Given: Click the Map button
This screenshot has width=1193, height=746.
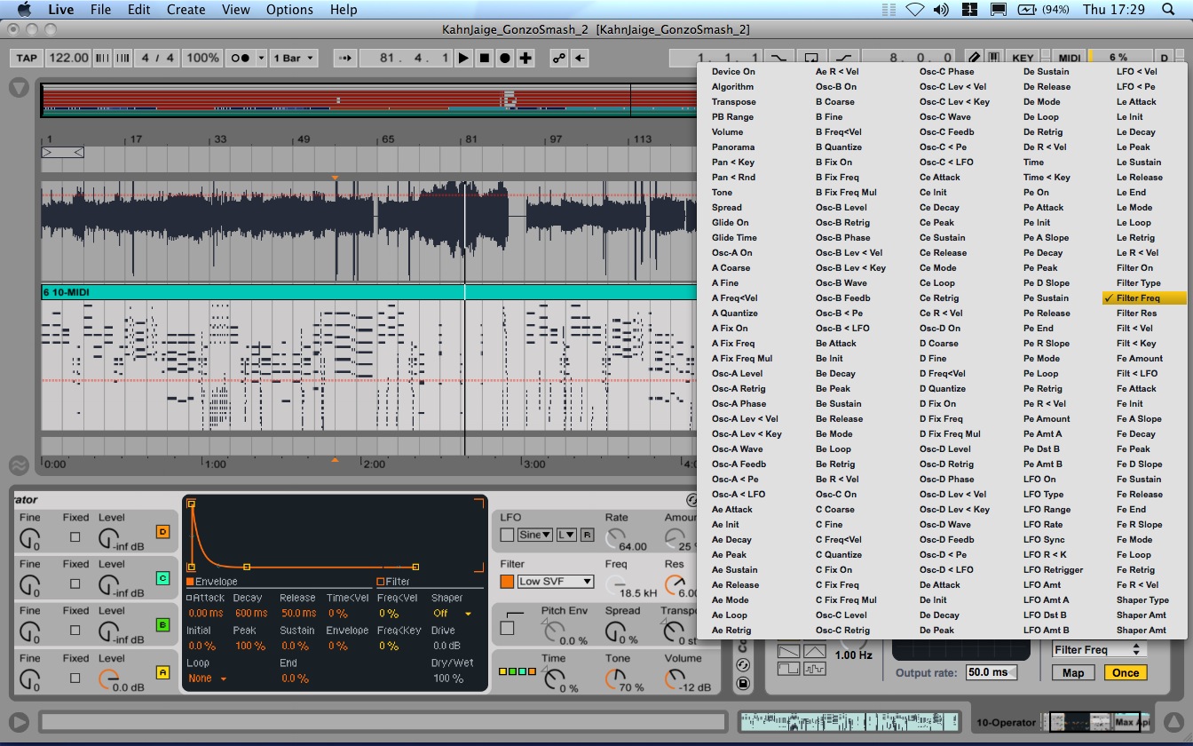Looking at the screenshot, I should pos(1072,672).
